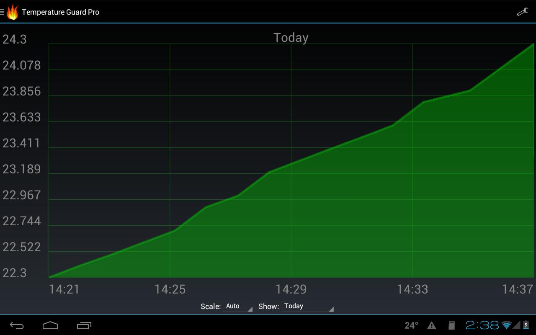This screenshot has height=335, width=536.
Task: Open the Scale dropdown set to Auto
Action: (x=237, y=307)
